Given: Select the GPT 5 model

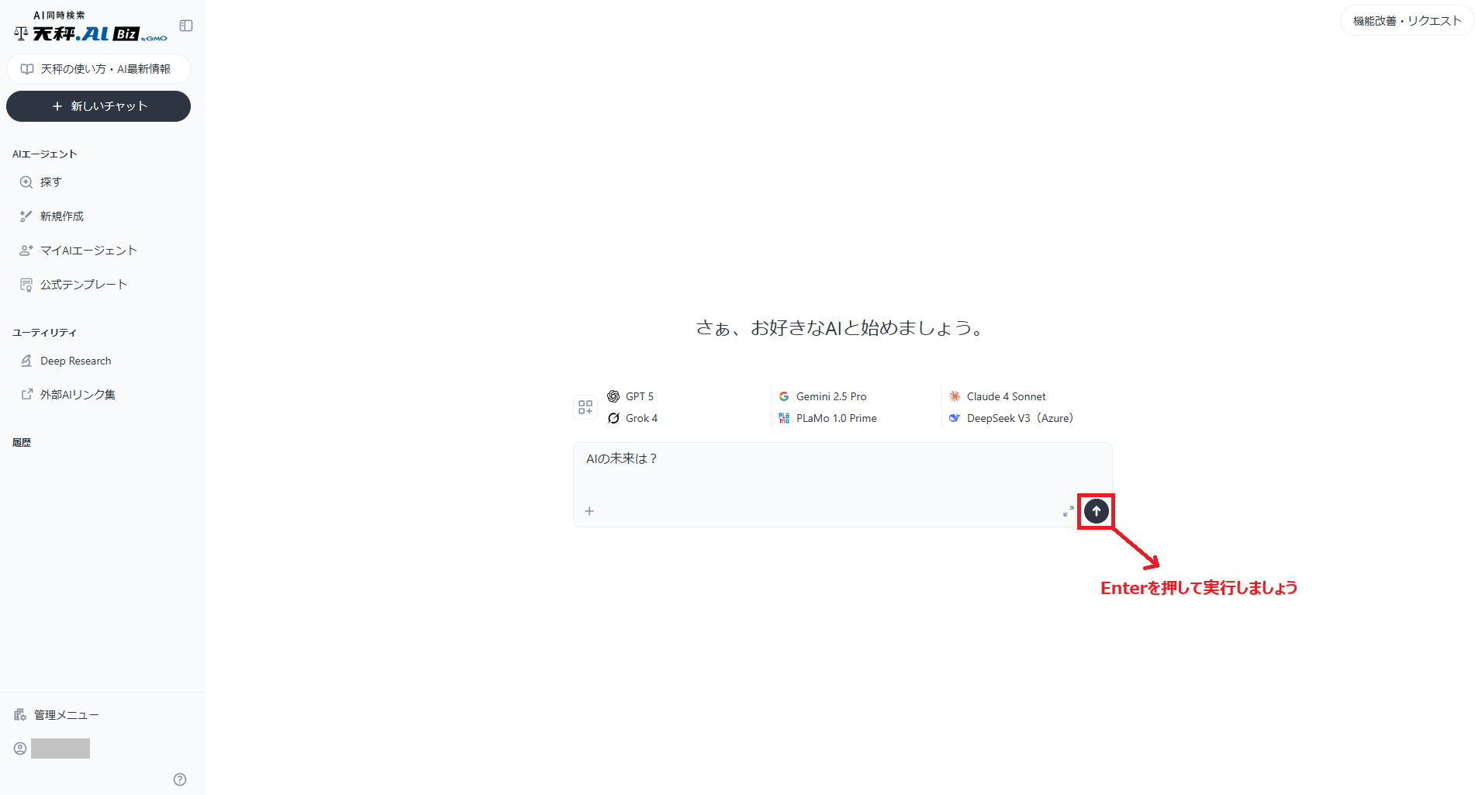Looking at the screenshot, I should click(x=639, y=396).
